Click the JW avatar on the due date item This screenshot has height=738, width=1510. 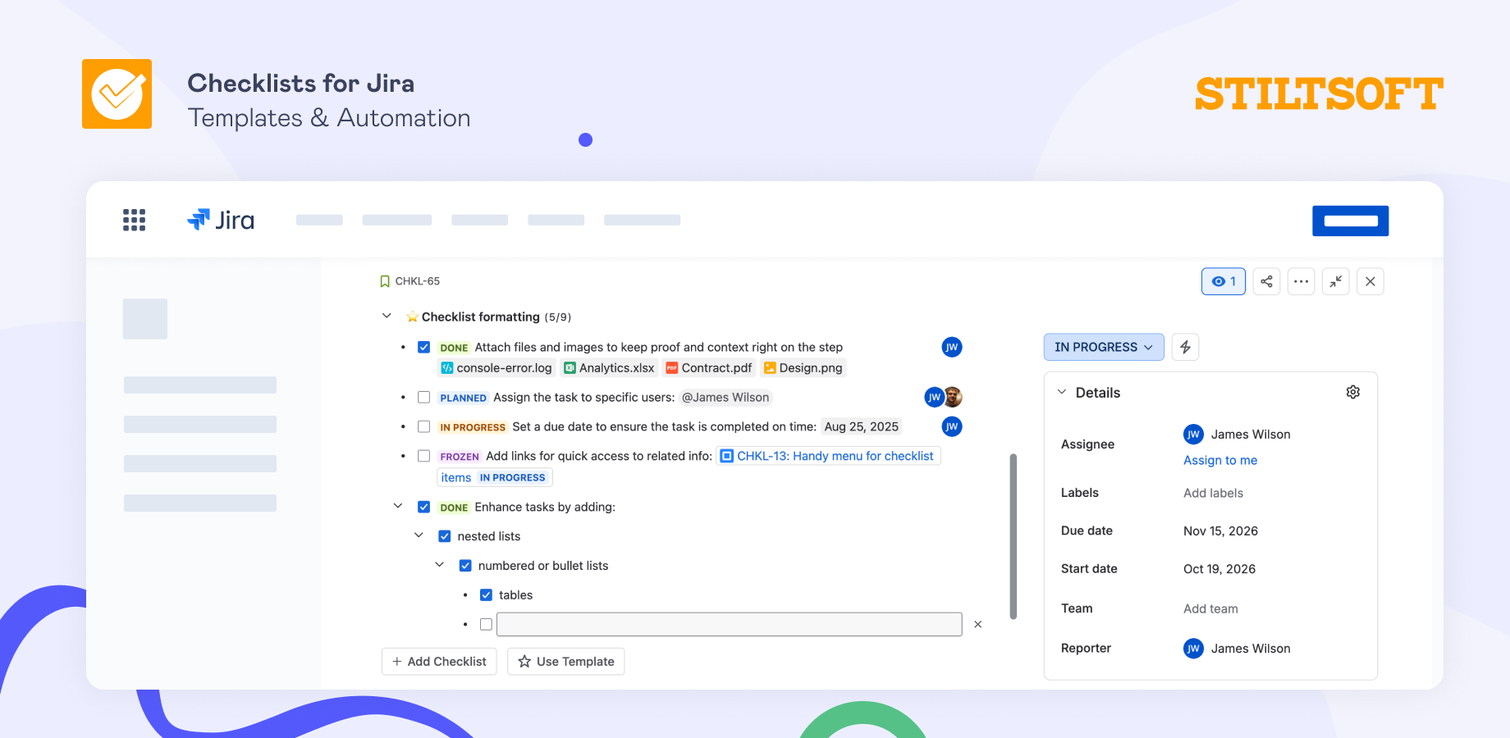tap(951, 426)
